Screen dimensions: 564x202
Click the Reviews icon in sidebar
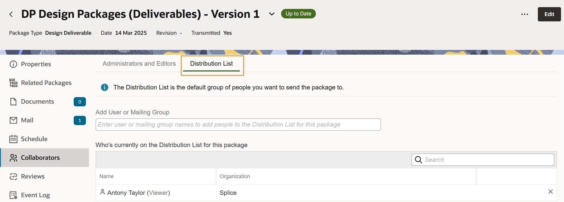tap(13, 176)
